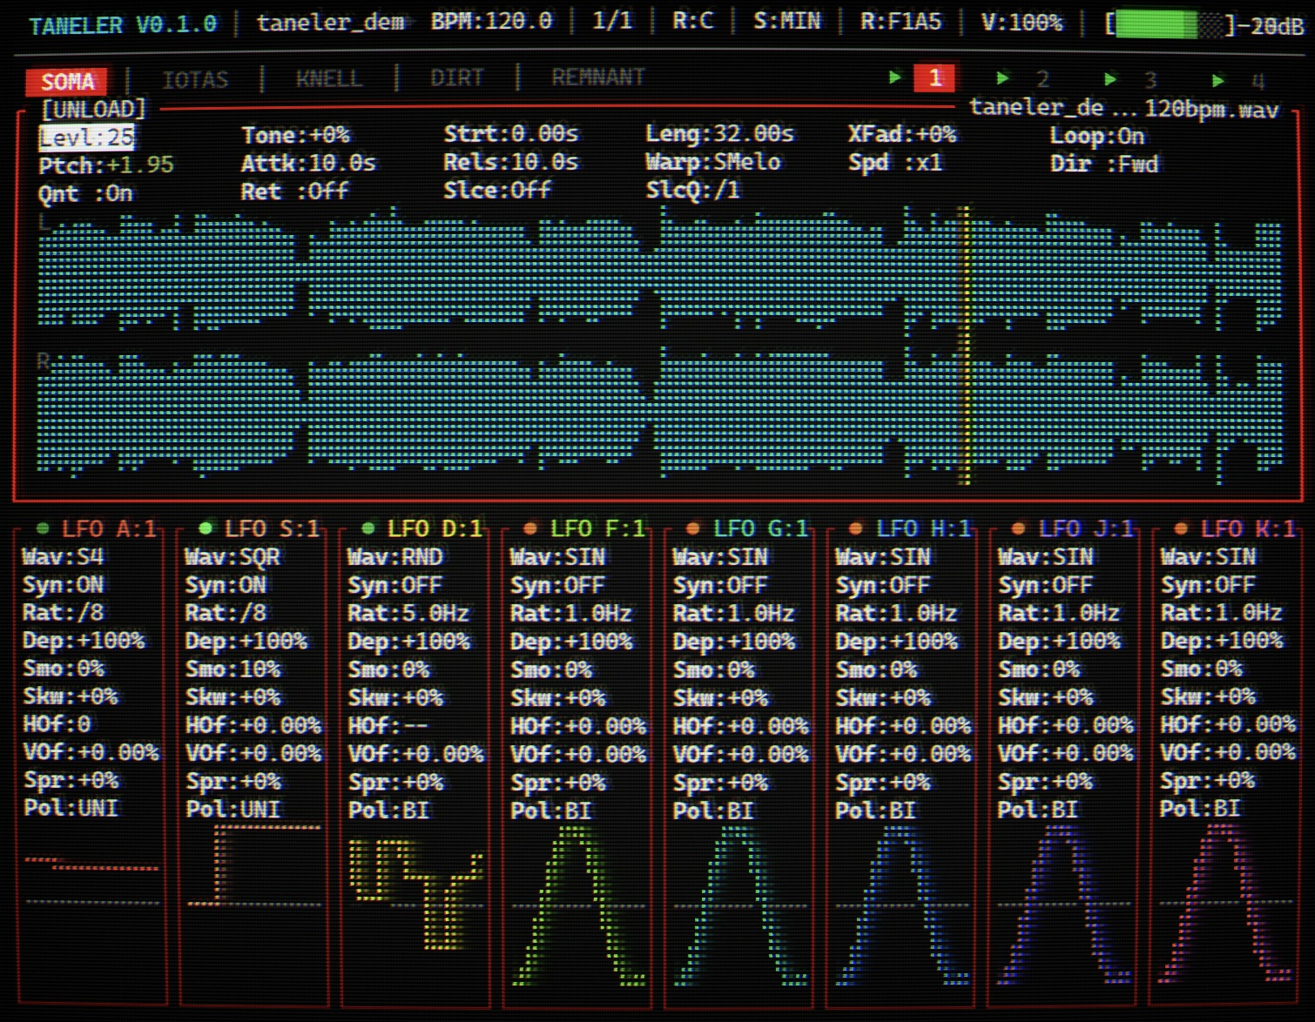Click the play arrow beside slot 2

[x=1002, y=78]
